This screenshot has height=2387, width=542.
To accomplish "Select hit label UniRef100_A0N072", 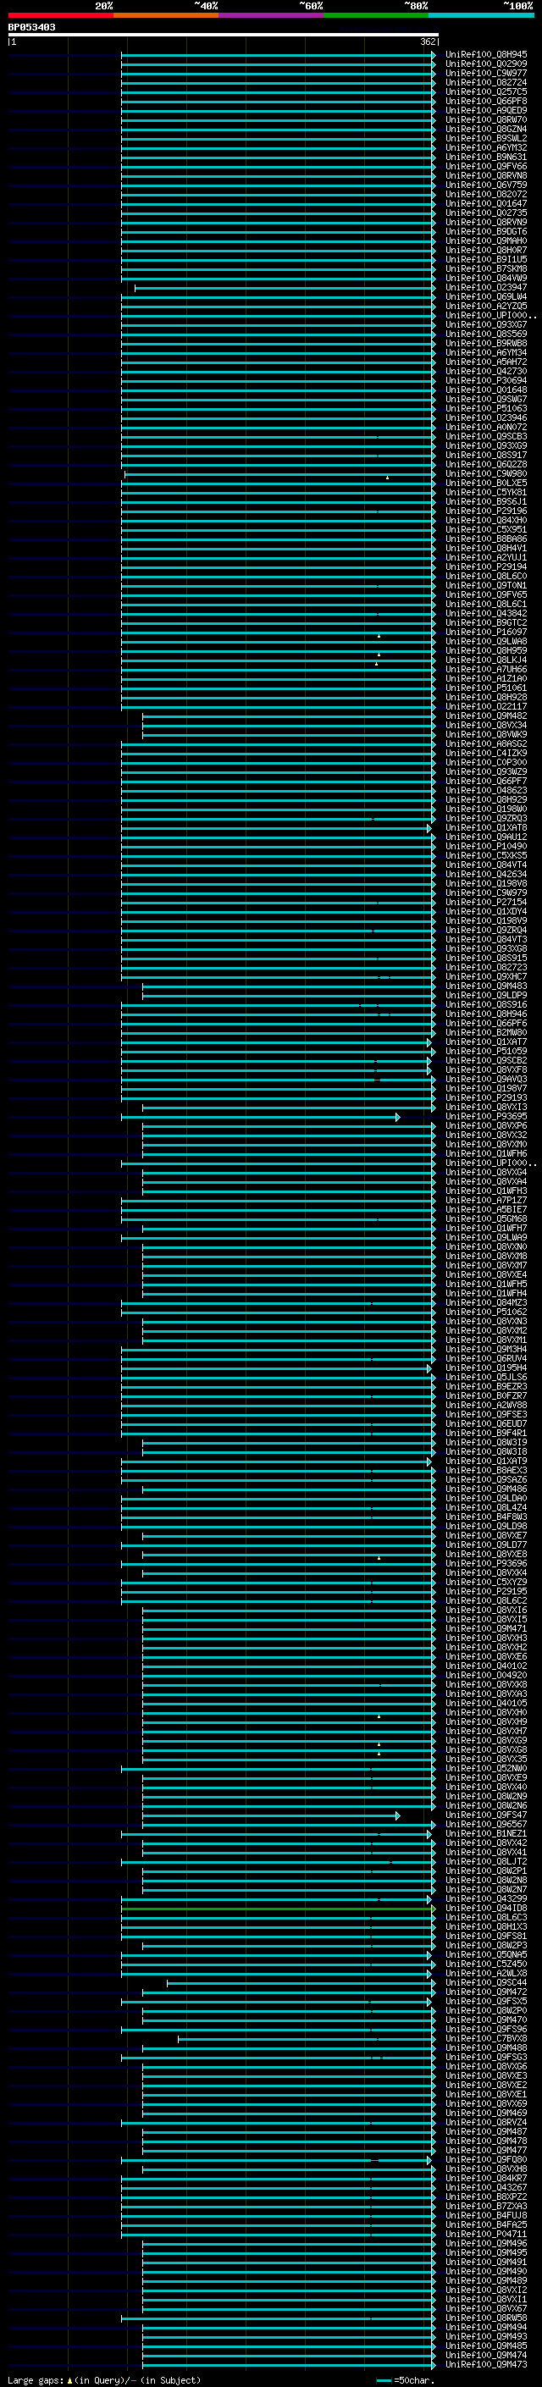I will [486, 426].
